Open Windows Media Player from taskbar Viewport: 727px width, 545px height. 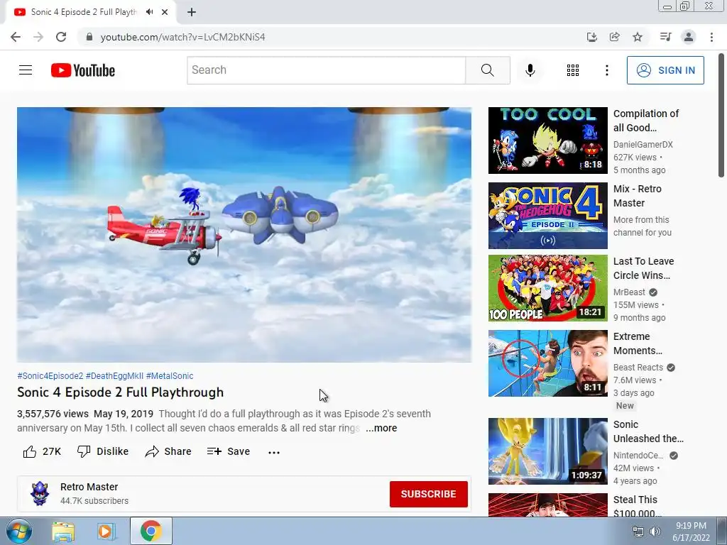tap(106, 532)
